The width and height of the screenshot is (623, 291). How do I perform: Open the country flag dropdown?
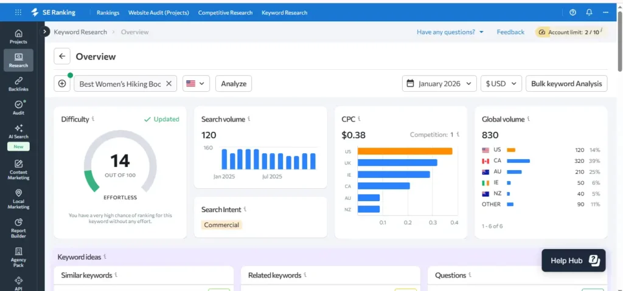click(197, 83)
